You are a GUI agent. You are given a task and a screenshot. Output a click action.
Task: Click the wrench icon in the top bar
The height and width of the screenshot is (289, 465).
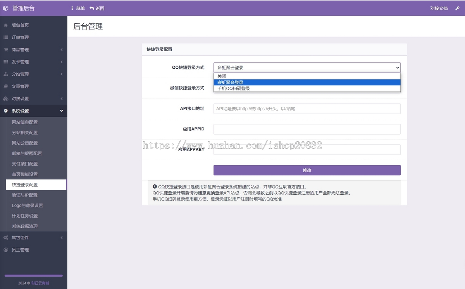click(457, 8)
